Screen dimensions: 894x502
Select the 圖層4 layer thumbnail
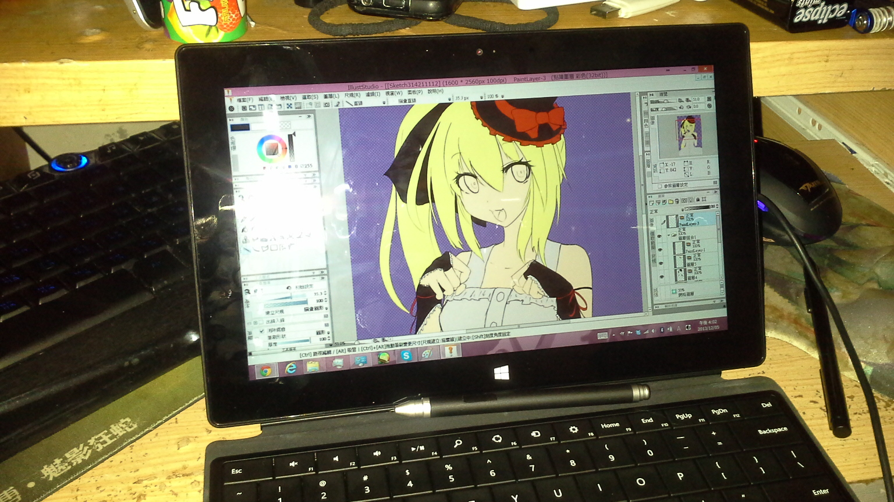680,275
